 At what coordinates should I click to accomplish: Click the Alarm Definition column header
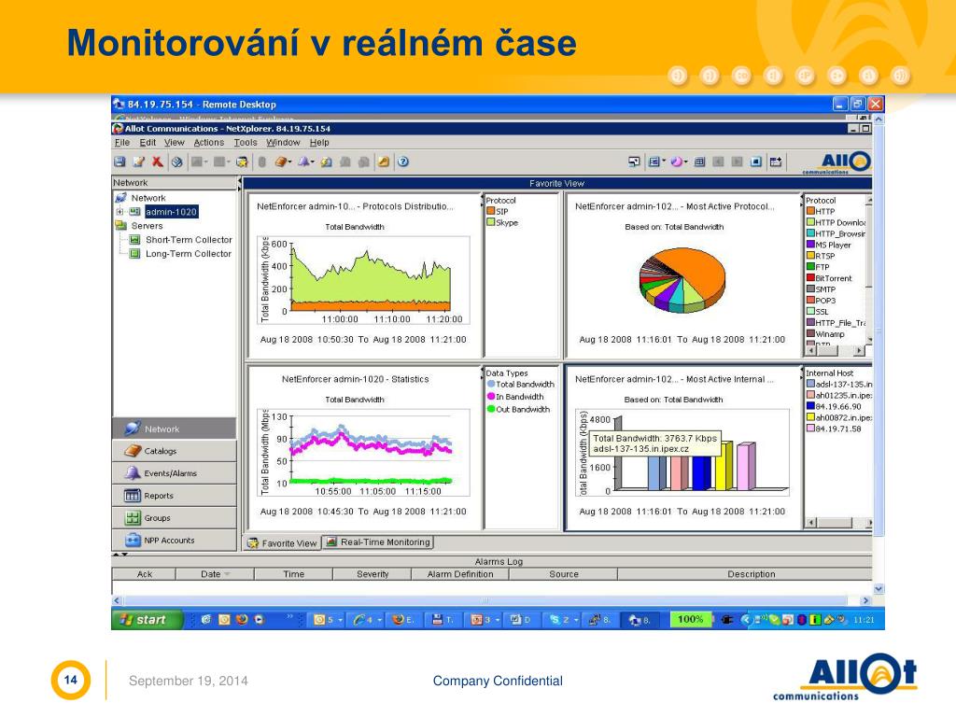[460, 574]
